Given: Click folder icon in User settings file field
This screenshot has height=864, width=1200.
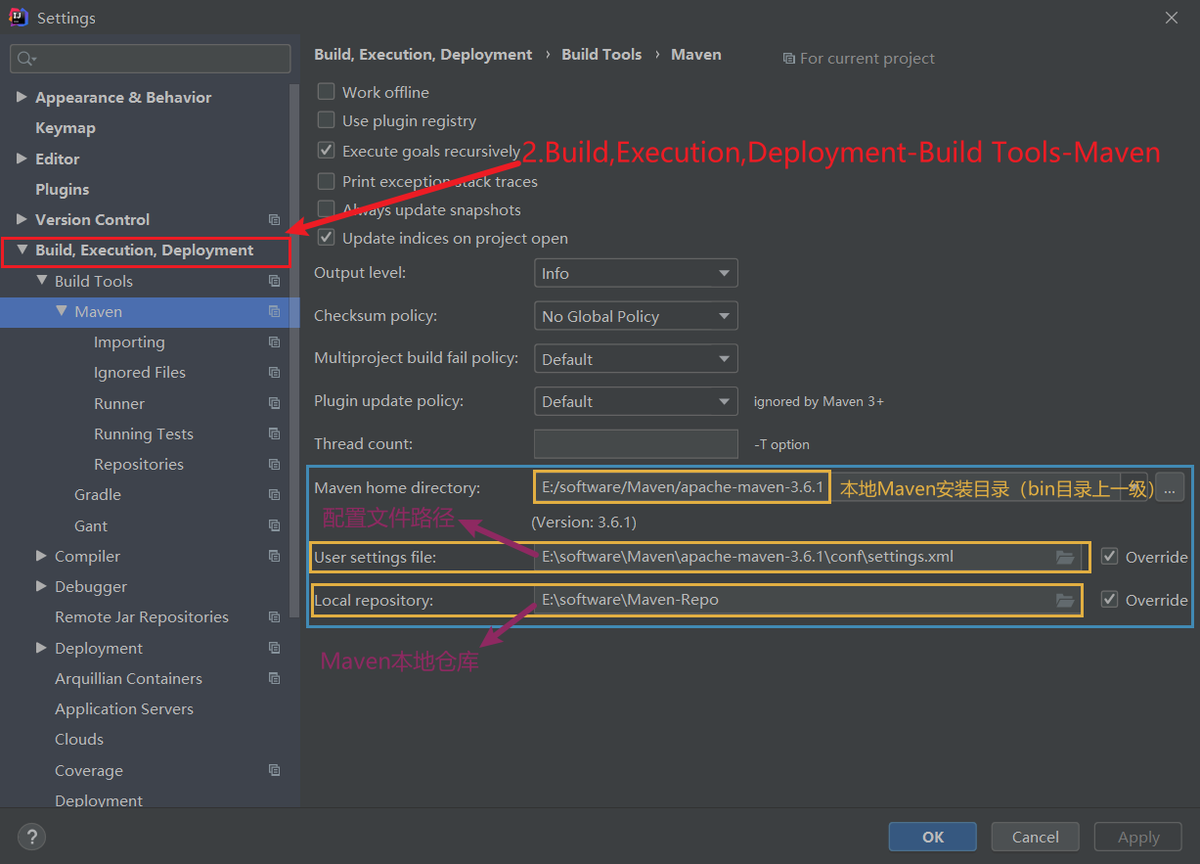Looking at the screenshot, I should pos(1065,558).
